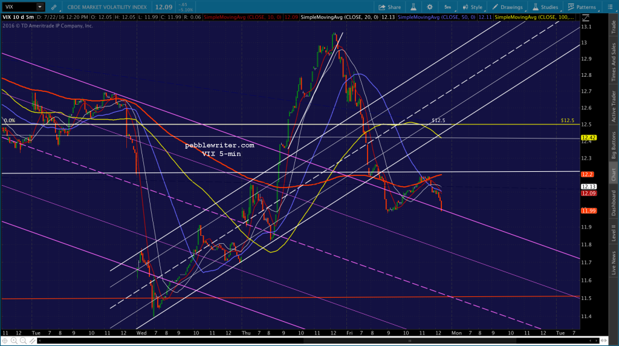The width and height of the screenshot is (619, 346).
Task: Open the Share menu
Action: [x=390, y=7]
